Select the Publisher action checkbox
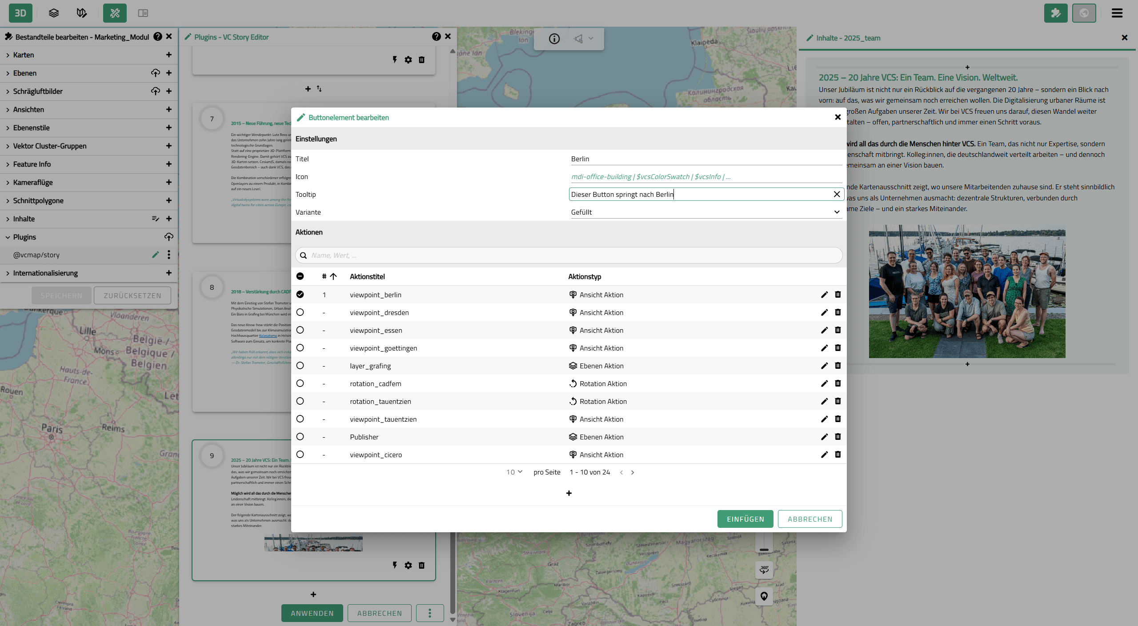Image resolution: width=1138 pixels, height=626 pixels. pos(300,437)
